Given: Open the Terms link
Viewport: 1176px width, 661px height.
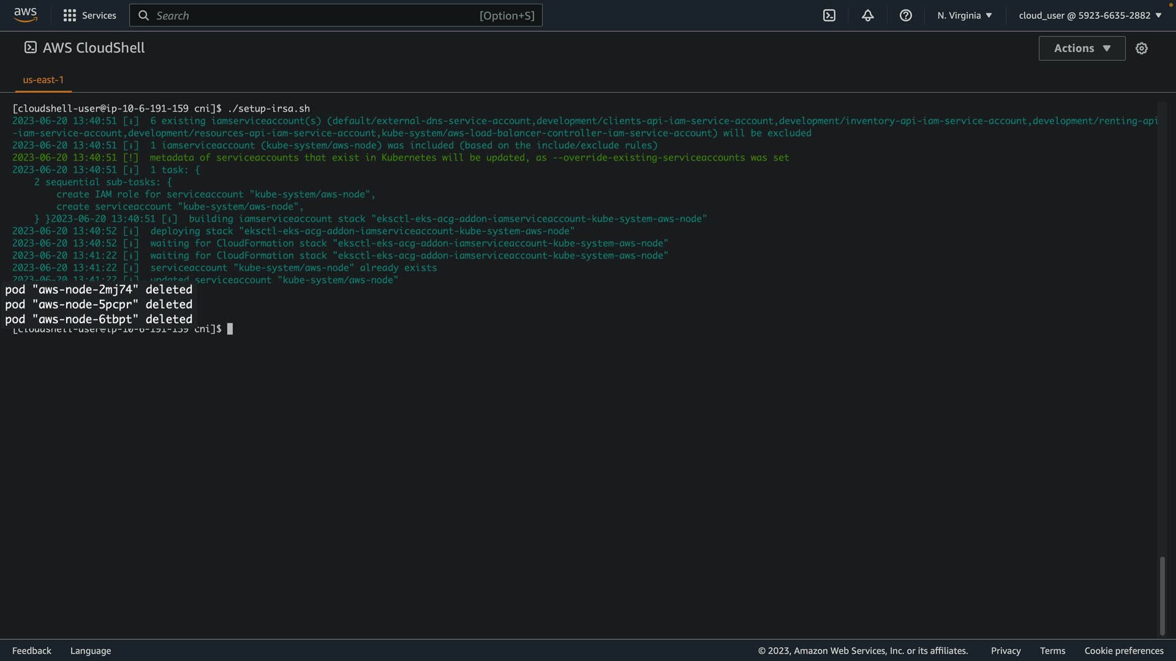Looking at the screenshot, I should [1052, 651].
